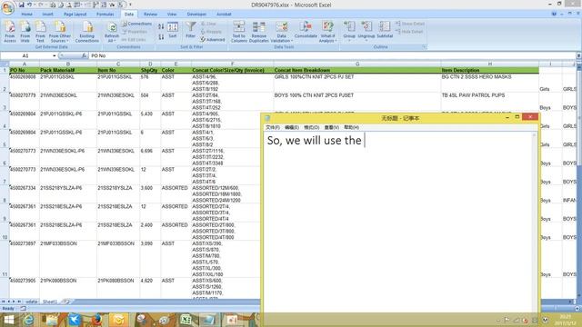The height and width of the screenshot is (327, 582).
Task: Click Remove Duplicates
Action: coord(258,32)
